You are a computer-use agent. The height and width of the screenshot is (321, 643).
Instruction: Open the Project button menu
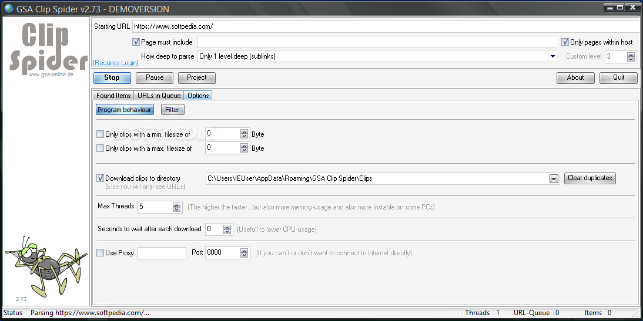point(197,78)
